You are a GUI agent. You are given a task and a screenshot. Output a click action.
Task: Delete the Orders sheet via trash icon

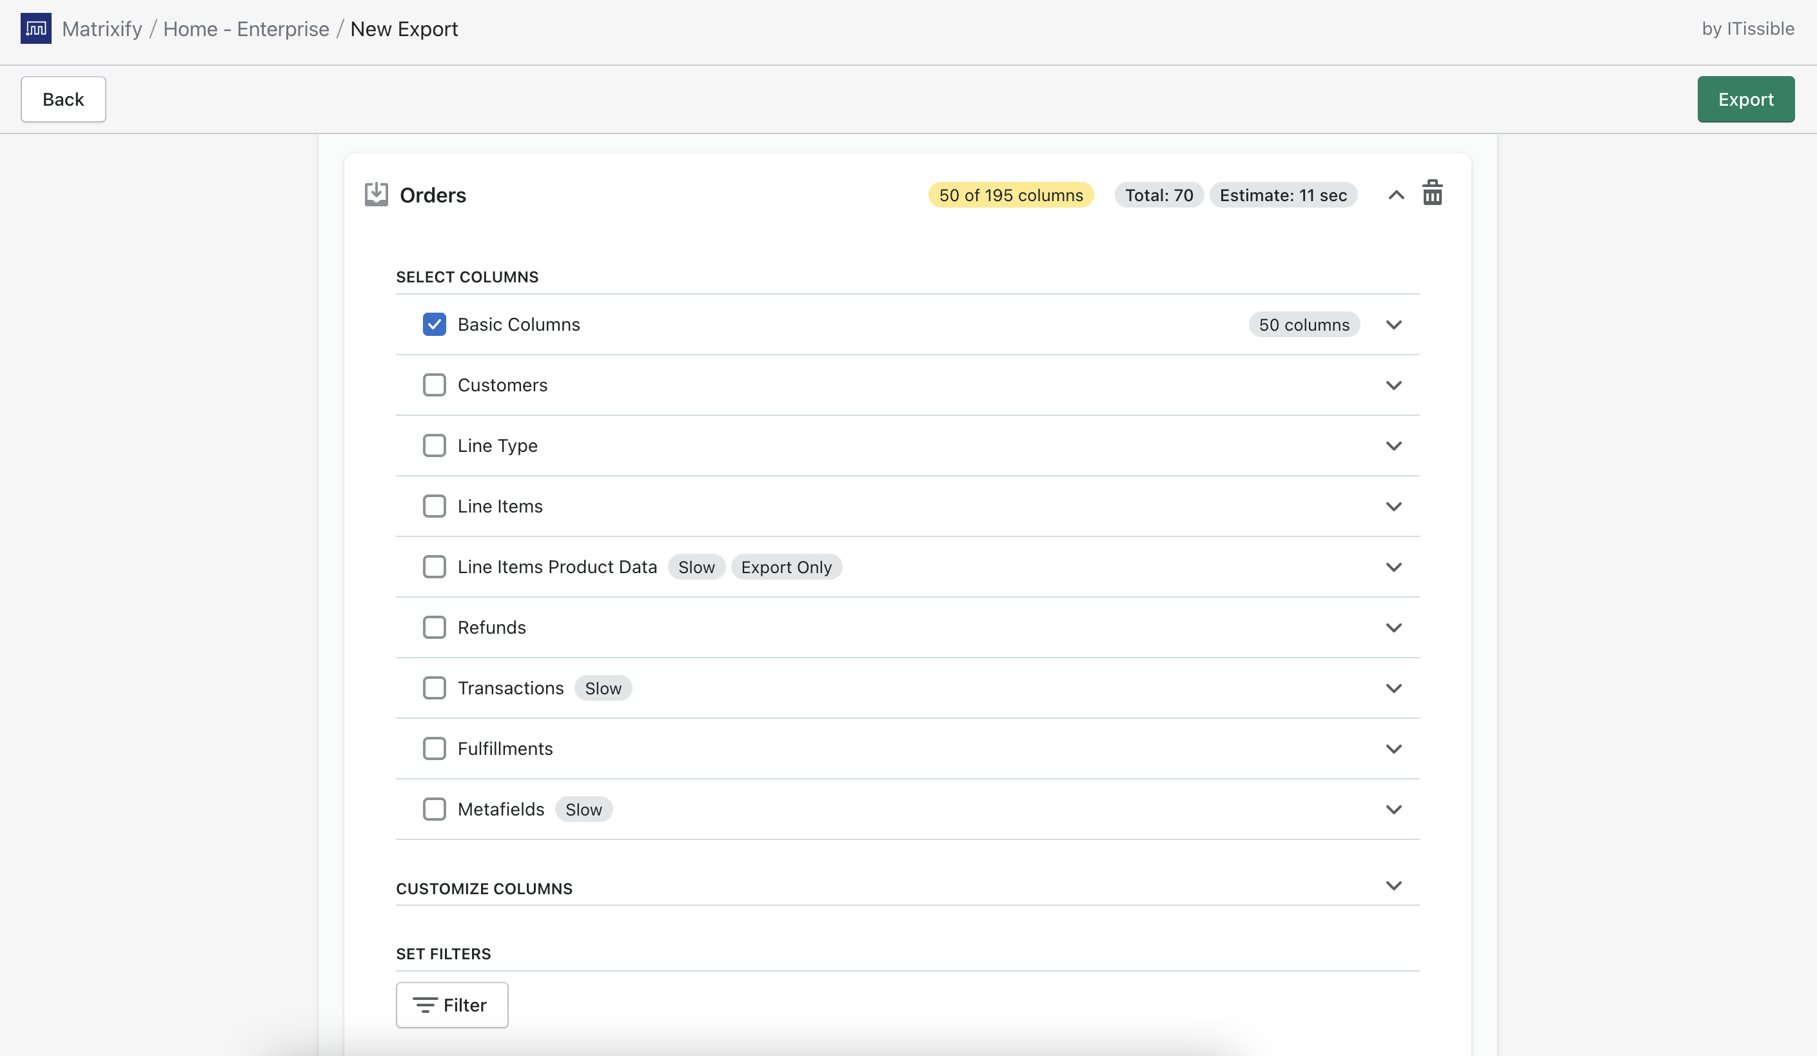click(x=1432, y=193)
